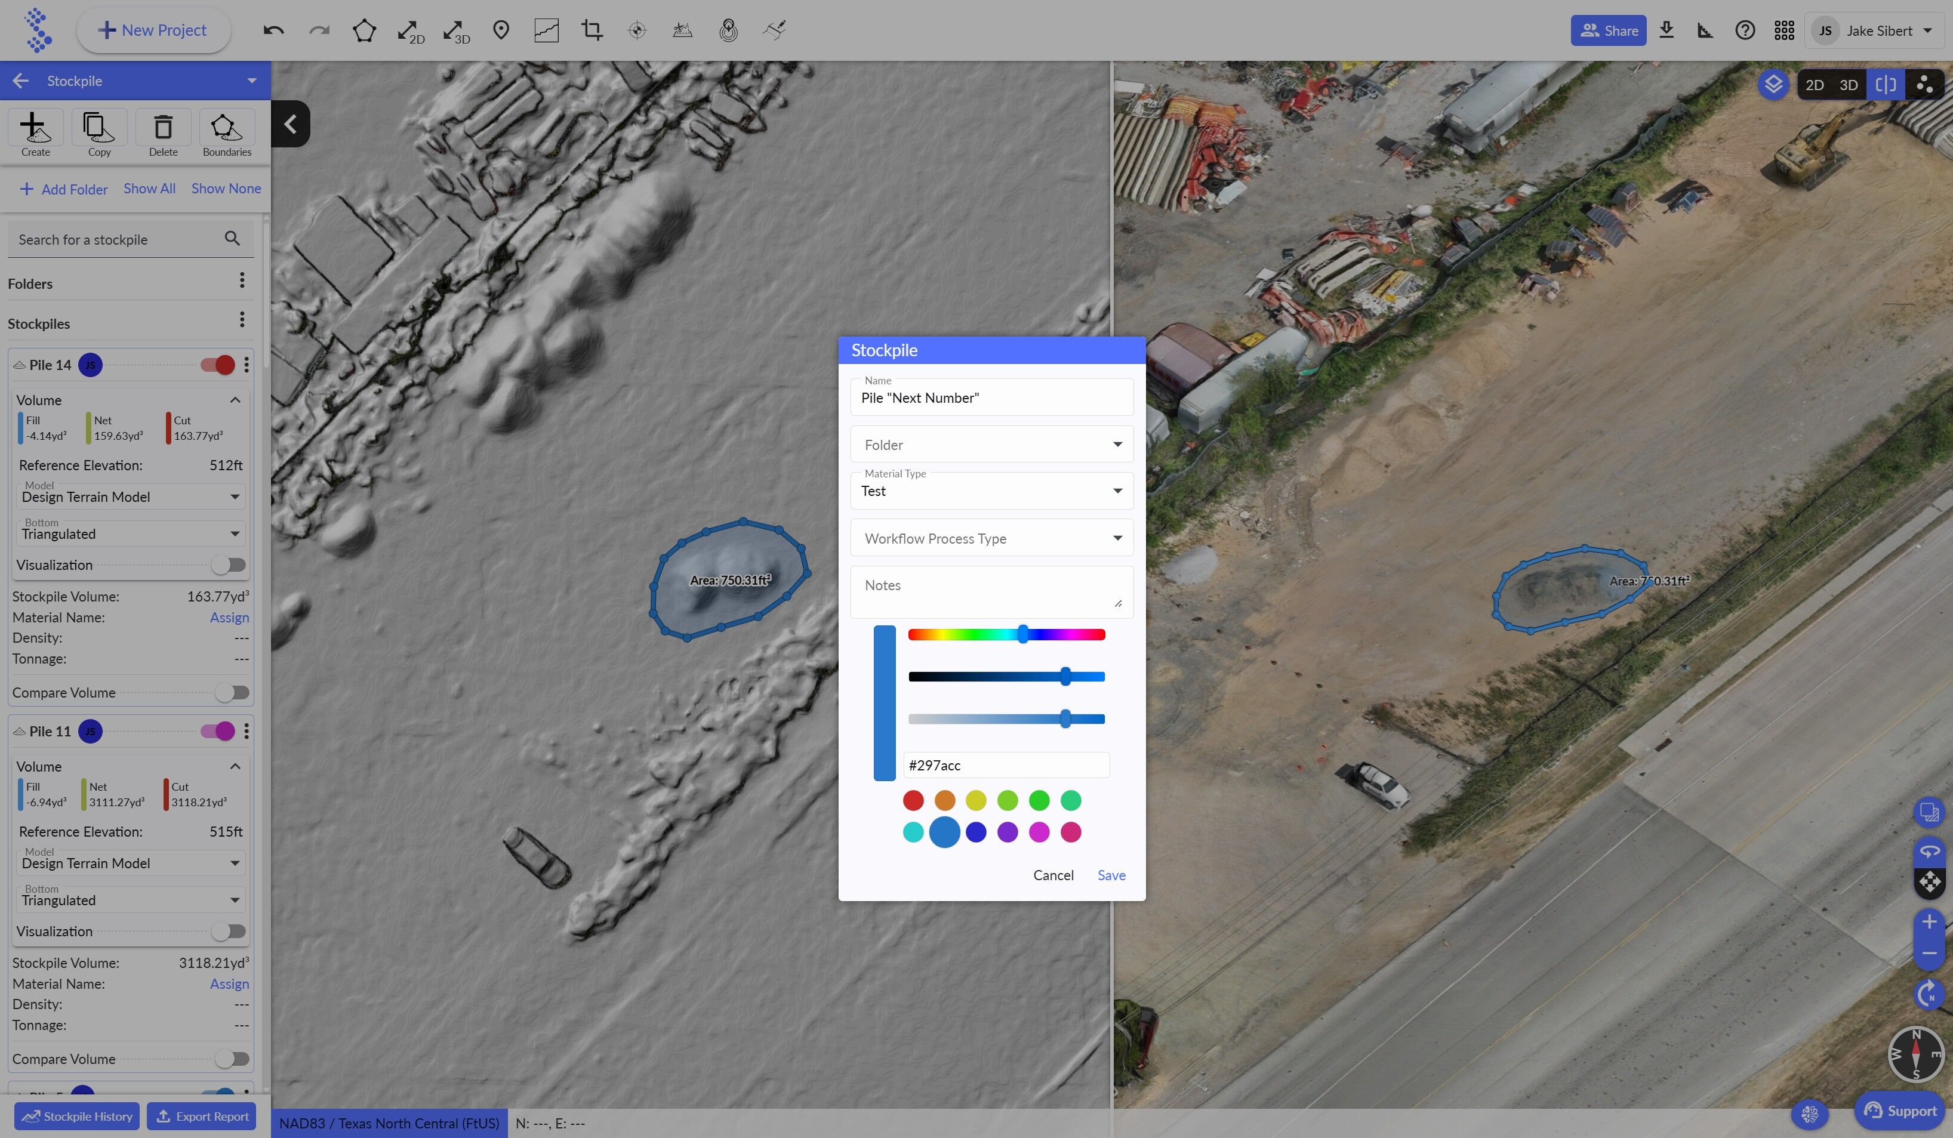1953x1138 pixels.
Task: Switch to the point cloud view icon
Action: (x=1924, y=84)
